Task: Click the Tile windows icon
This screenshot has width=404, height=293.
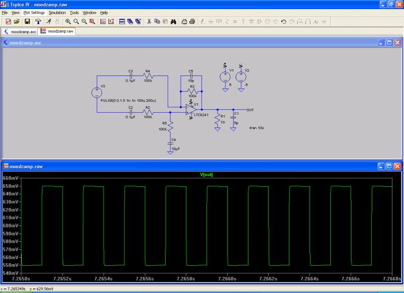Action: pyautogui.click(x=122, y=22)
